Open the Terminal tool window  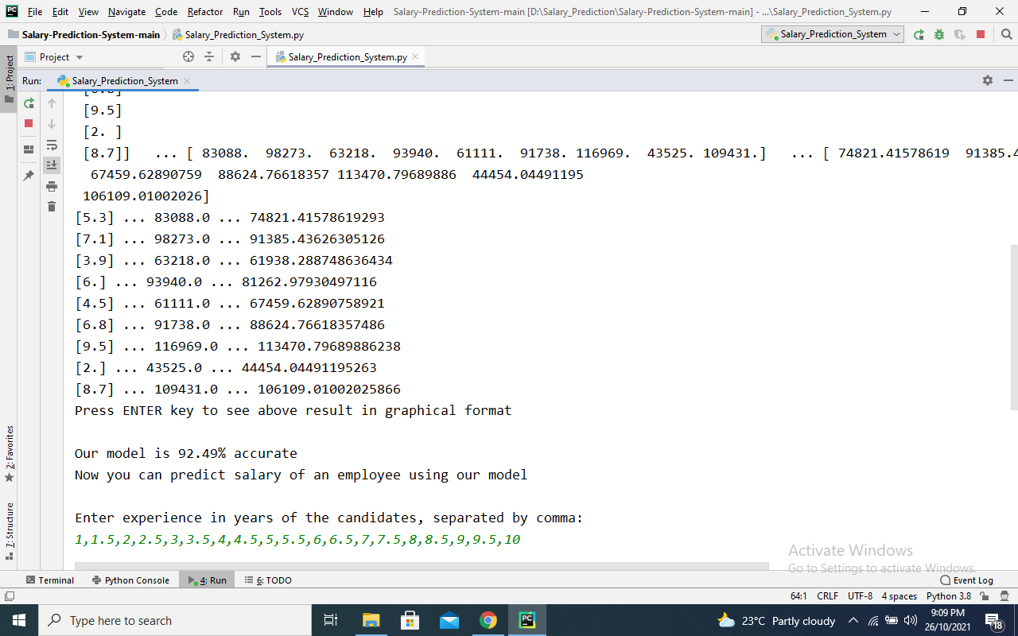click(50, 580)
